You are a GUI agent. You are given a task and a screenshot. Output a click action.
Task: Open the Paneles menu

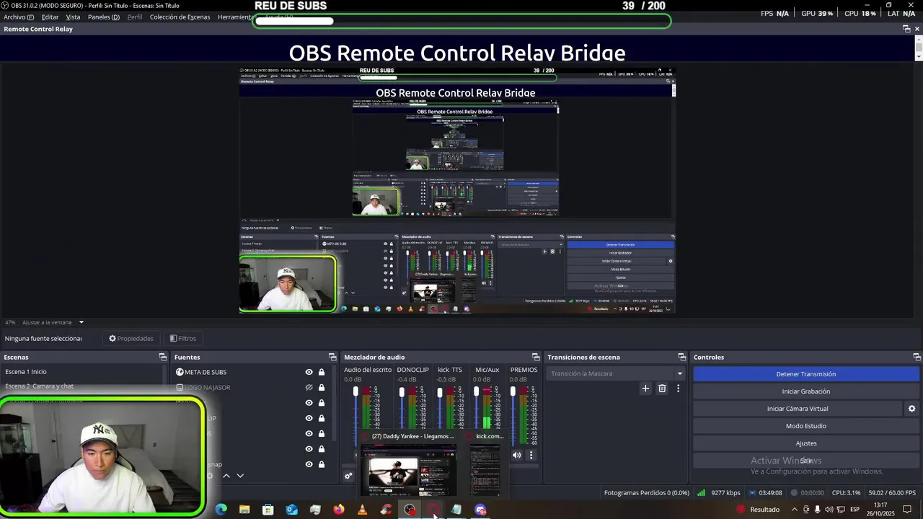[x=104, y=17]
